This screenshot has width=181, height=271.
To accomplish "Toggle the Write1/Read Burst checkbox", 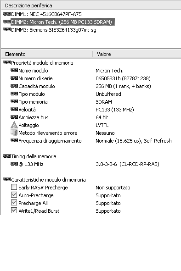I will click(x=14, y=210).
